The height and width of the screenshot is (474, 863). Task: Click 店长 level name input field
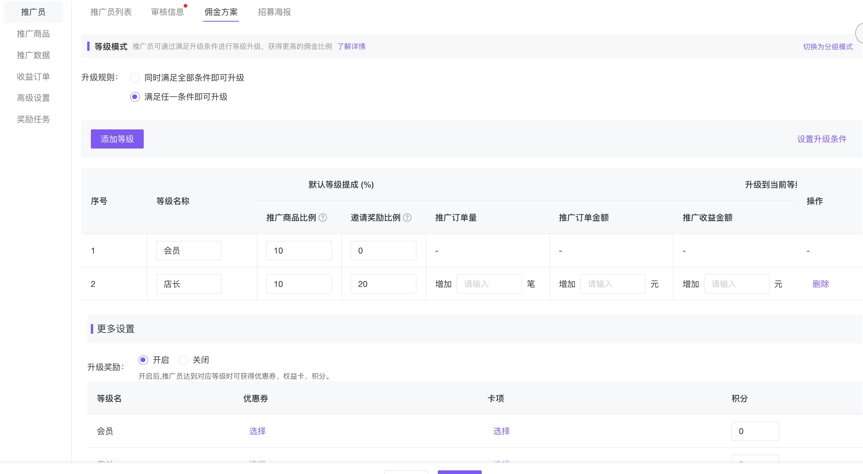(189, 284)
